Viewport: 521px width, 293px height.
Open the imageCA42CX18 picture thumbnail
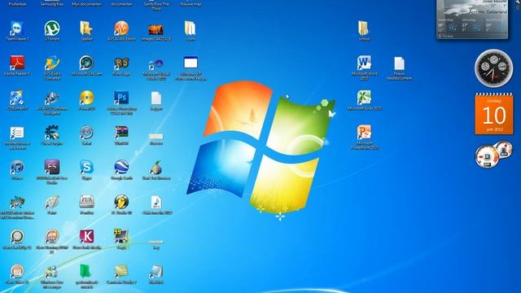point(155,30)
